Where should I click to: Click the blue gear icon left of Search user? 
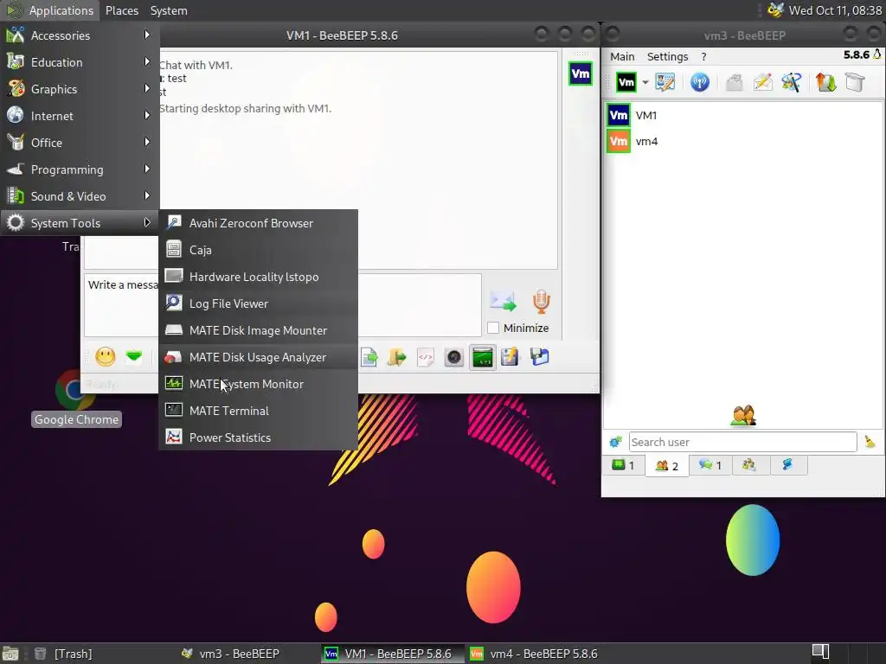point(615,442)
